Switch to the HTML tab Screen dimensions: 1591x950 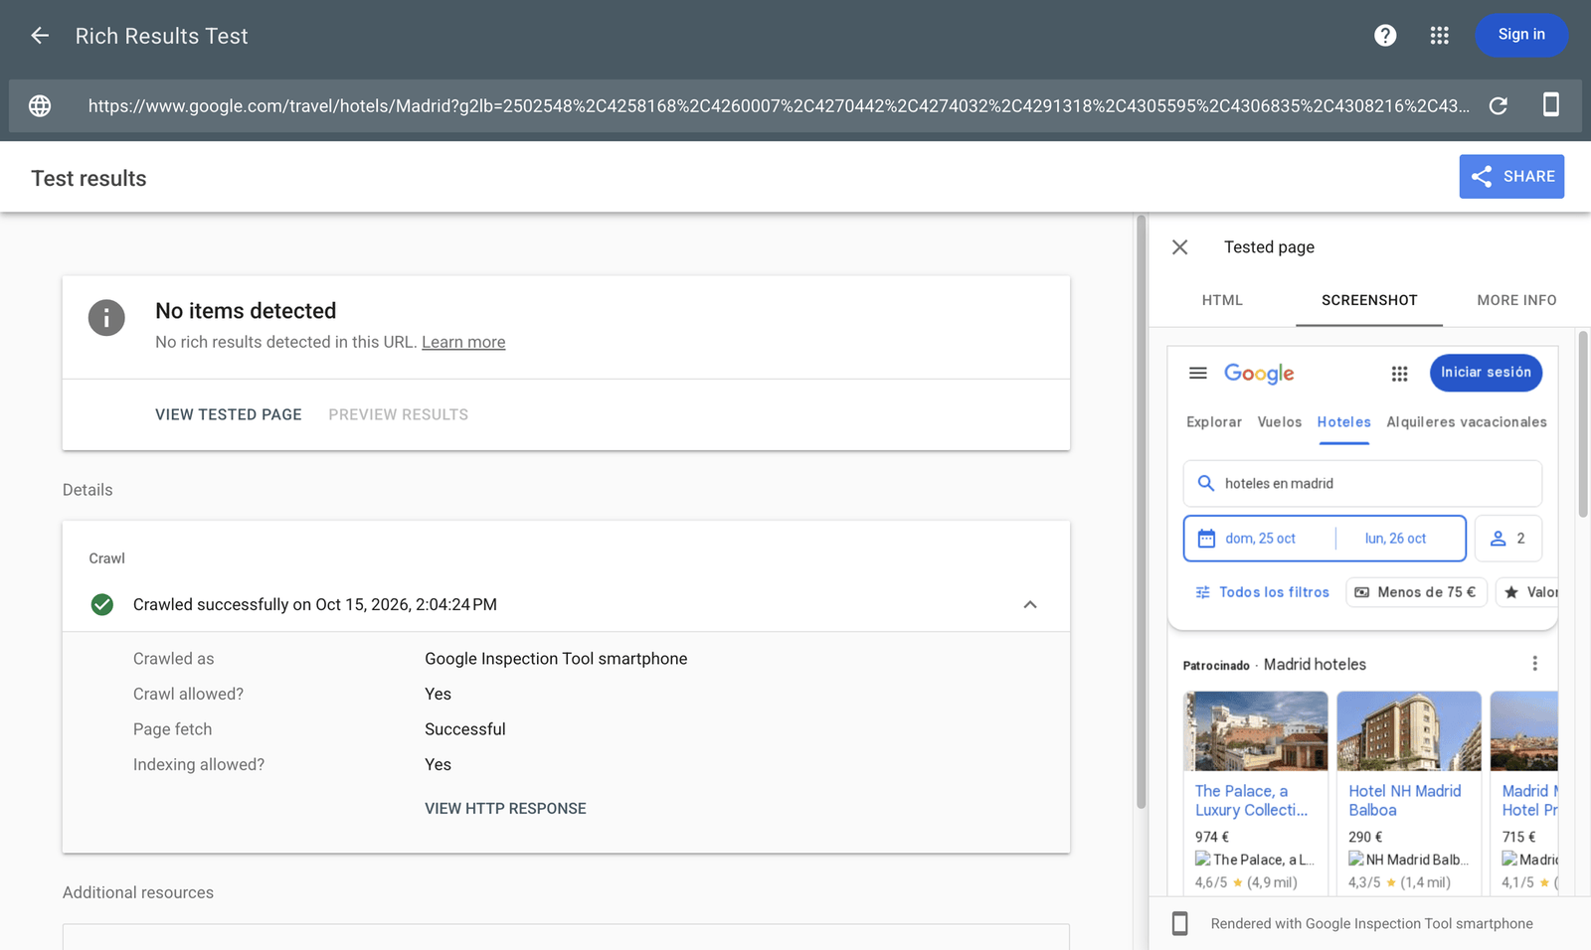coord(1222,300)
